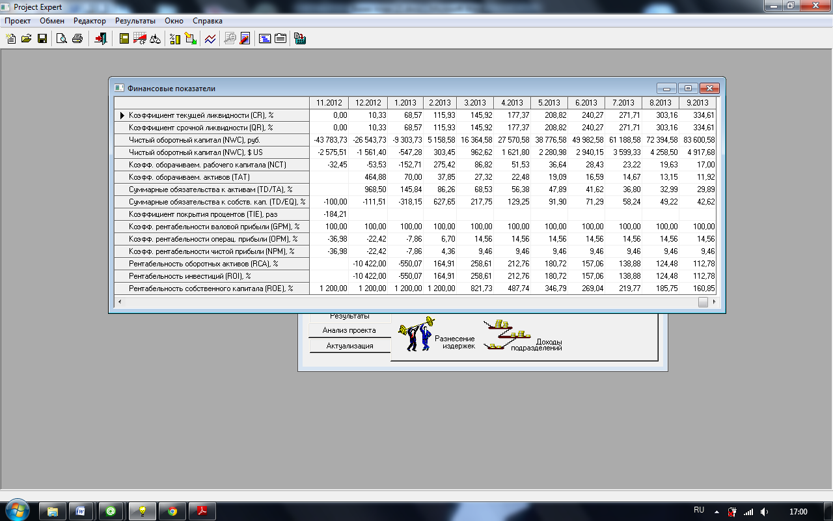Click the RU language indicator
833x521 pixels.
699,511
